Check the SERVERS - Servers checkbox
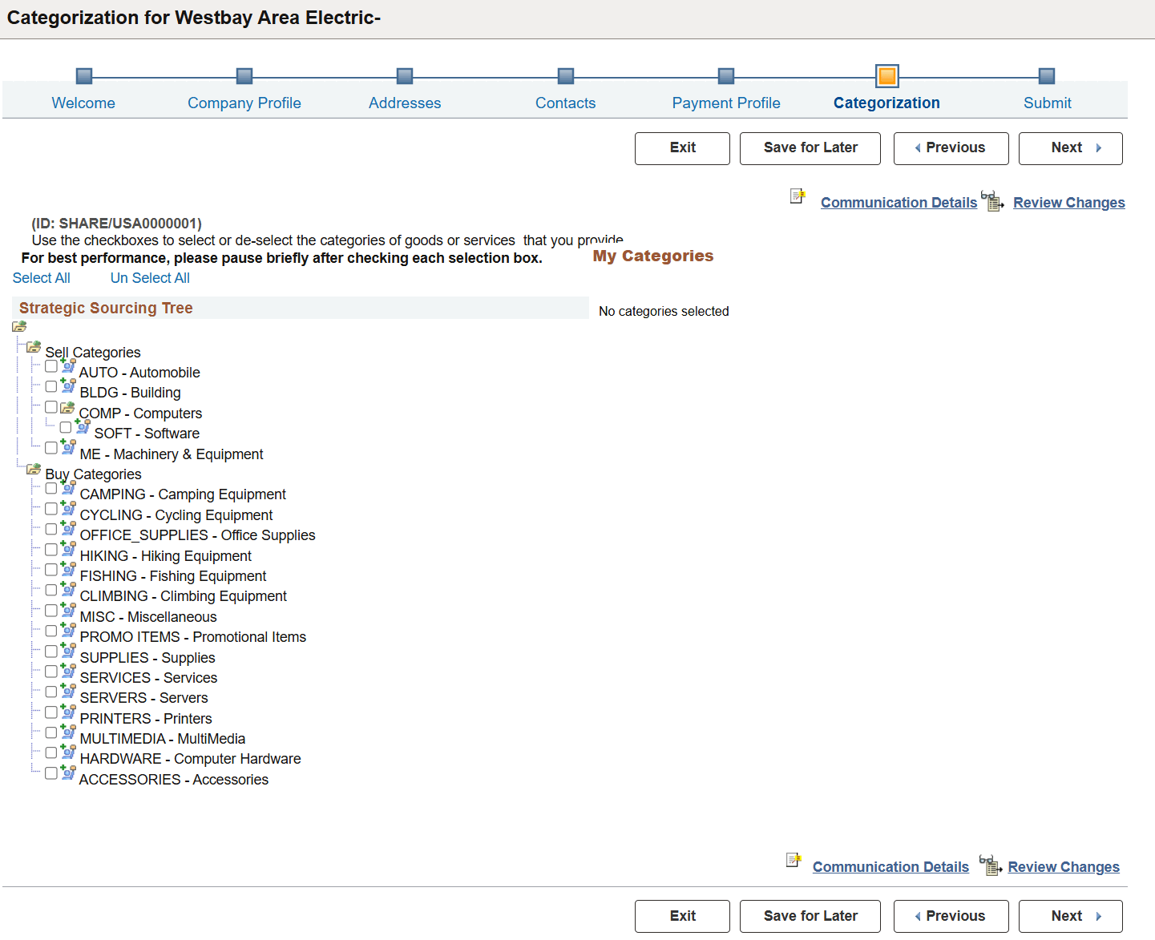 51,692
